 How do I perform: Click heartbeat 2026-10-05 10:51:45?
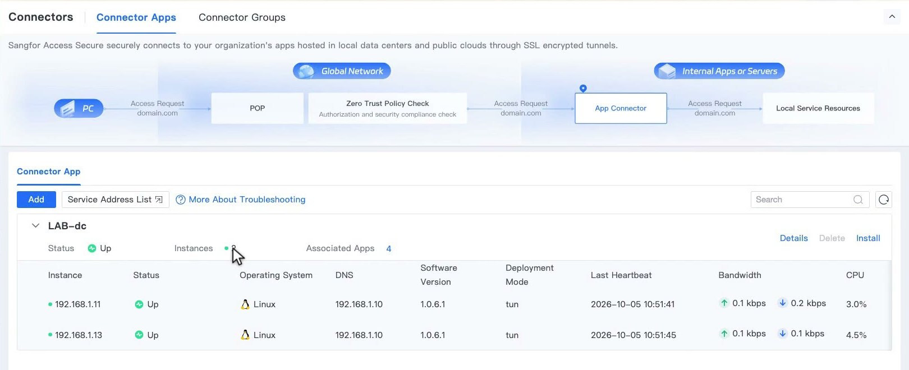coord(633,335)
